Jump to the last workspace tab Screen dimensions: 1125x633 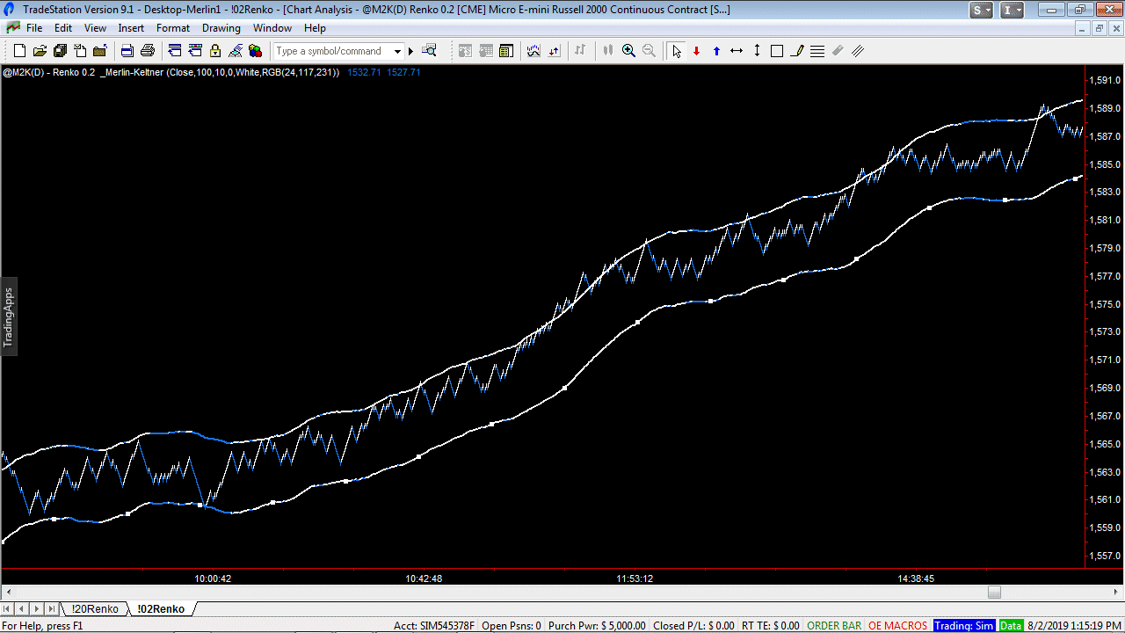[52, 608]
